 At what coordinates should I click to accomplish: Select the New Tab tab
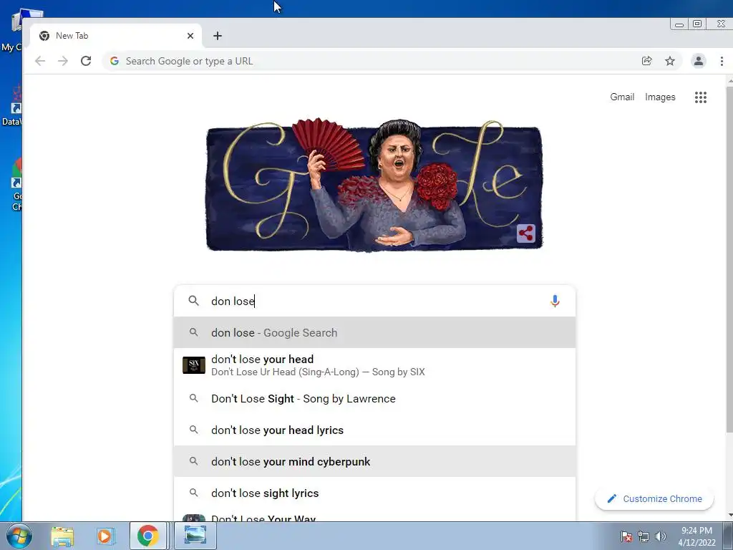point(116,36)
